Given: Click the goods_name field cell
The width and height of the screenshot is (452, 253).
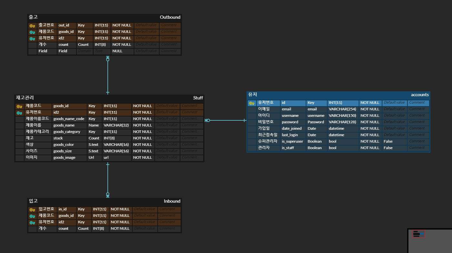Looking at the screenshot, I should (x=69, y=125).
